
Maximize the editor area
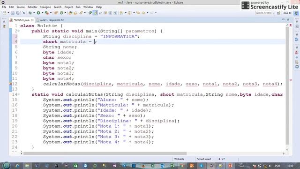click(x=288, y=20)
